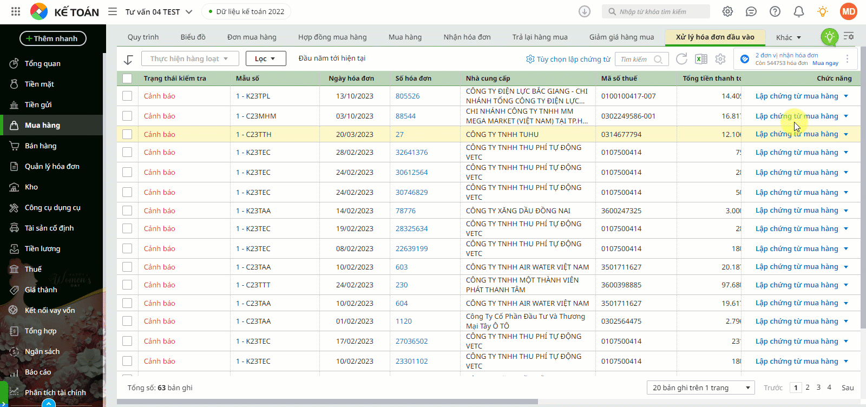The width and height of the screenshot is (866, 407).
Task: Open Tùy chọn lập chứng từ link
Action: point(568,59)
